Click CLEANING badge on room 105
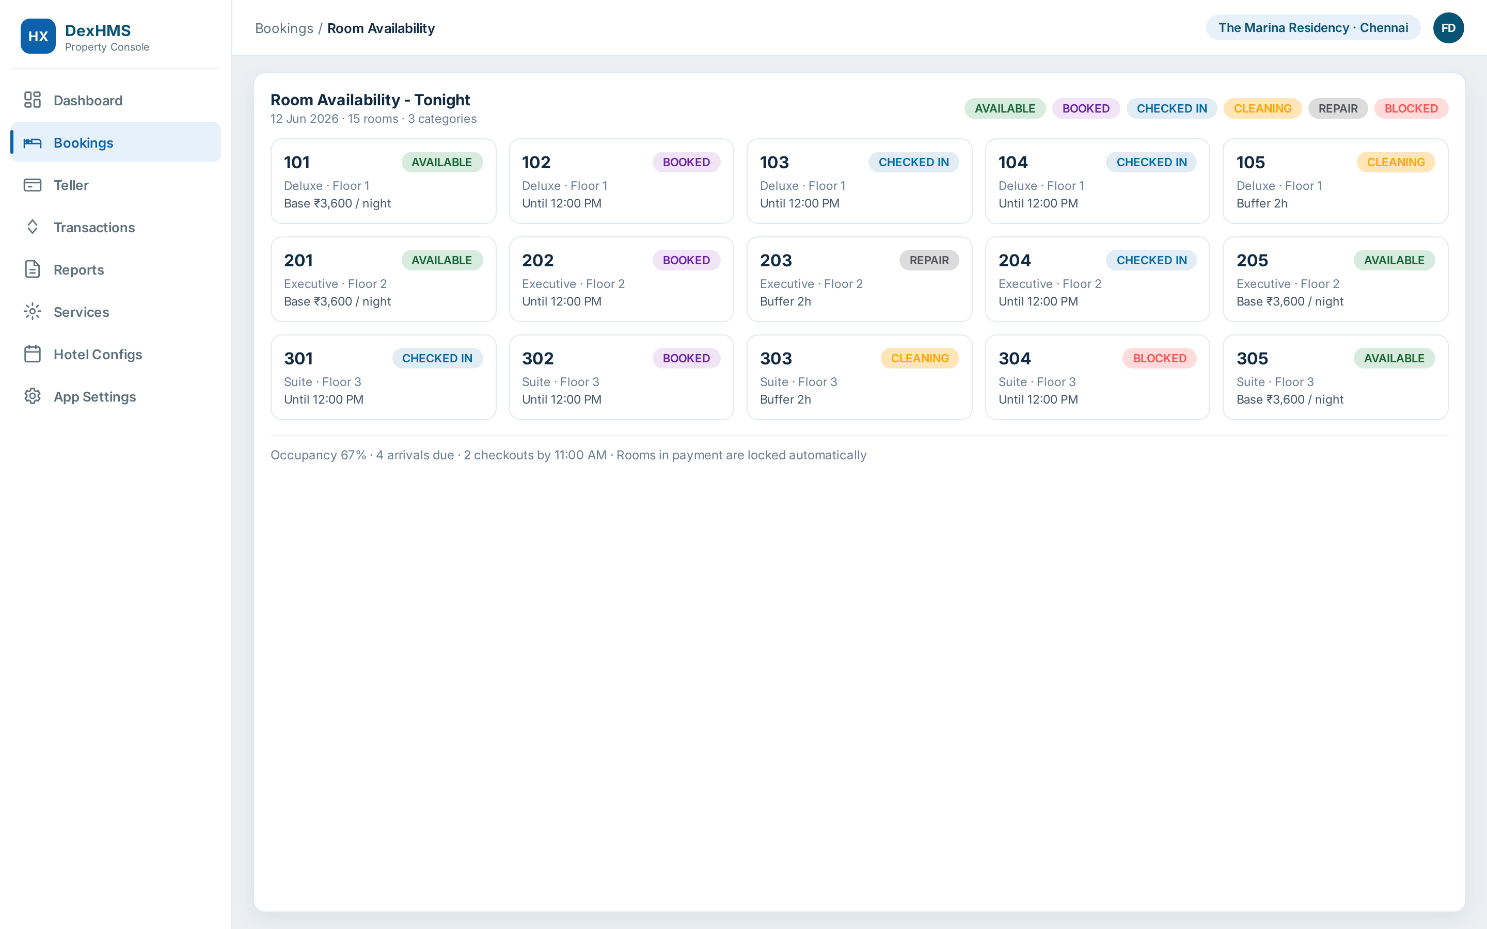Image resolution: width=1487 pixels, height=929 pixels. 1396,162
